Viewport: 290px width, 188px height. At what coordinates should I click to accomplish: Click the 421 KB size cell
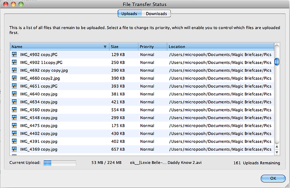tap(118, 102)
